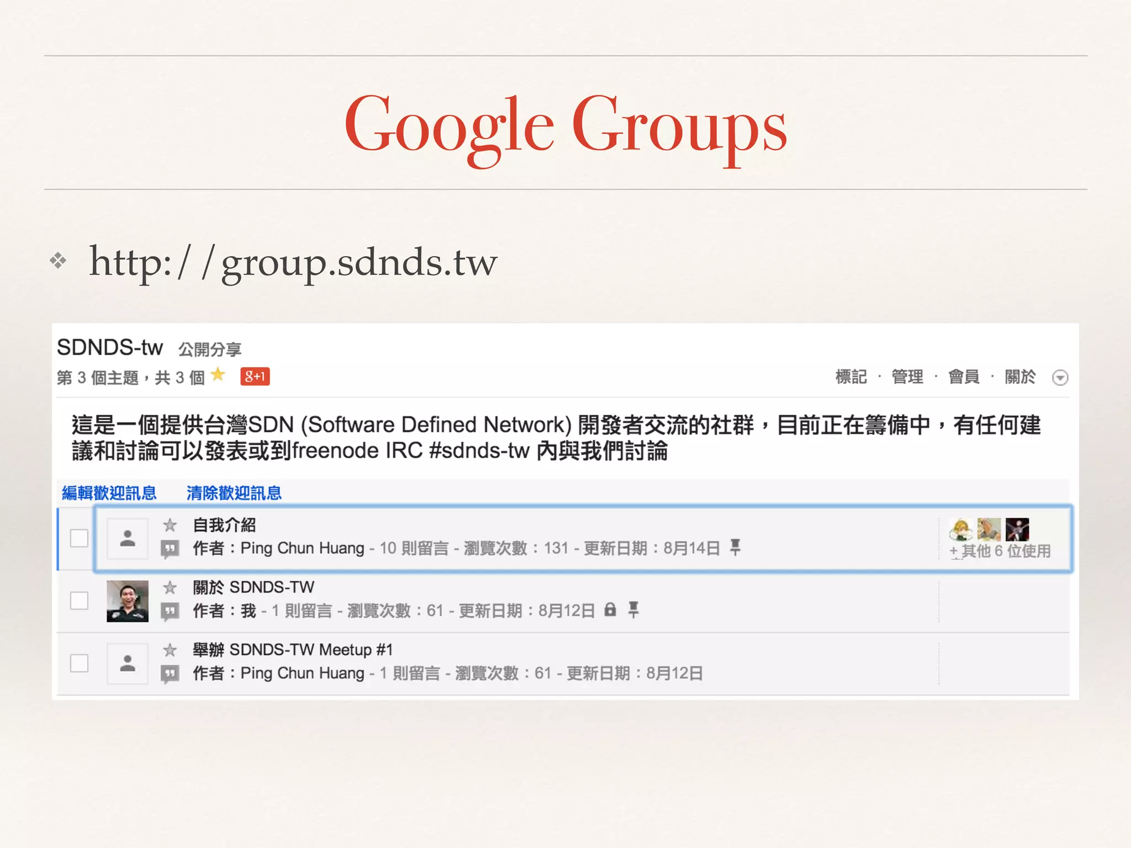Click the third participant avatar in 自我介紹 row
This screenshot has width=1131, height=848.
1017,529
